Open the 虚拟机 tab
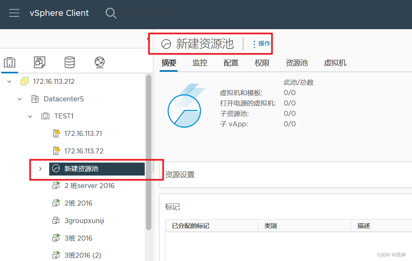 (335, 63)
